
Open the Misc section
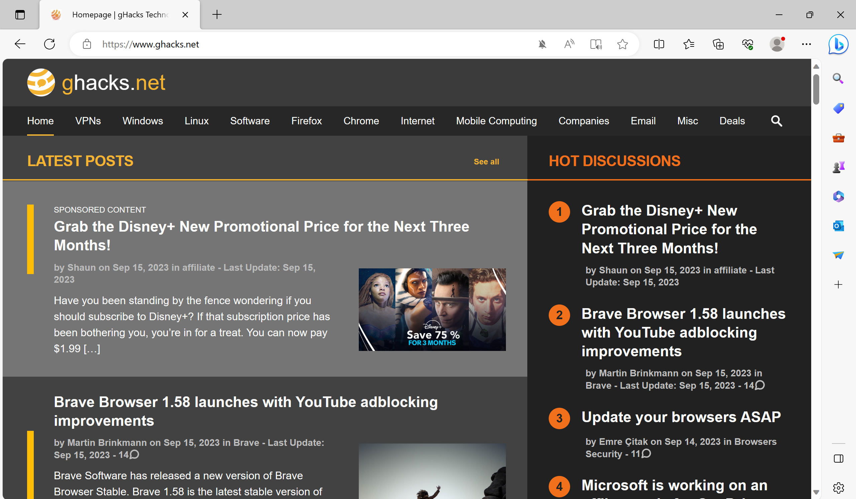pos(687,121)
